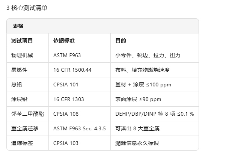Click the 物理机械 cell
238x157 pixels.
coord(22,55)
